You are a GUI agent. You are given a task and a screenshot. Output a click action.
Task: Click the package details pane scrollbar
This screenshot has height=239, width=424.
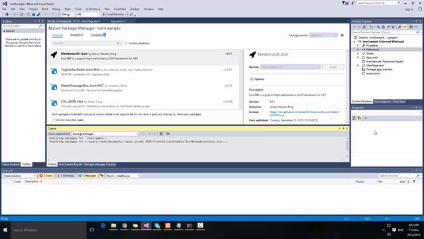tap(347, 87)
